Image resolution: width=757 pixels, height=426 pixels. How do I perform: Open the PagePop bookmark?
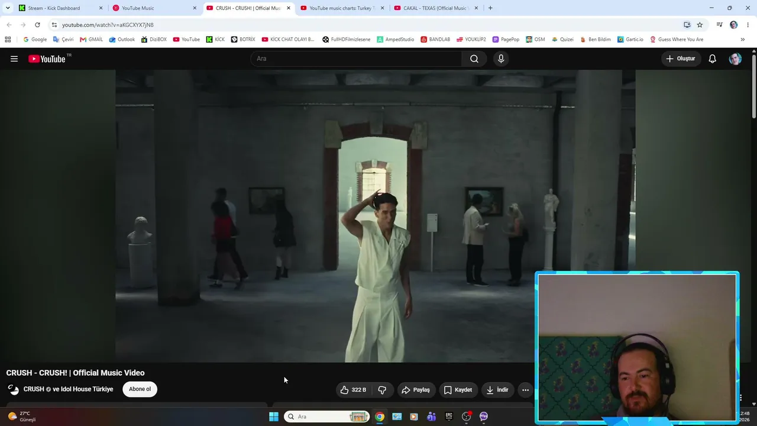coord(506,40)
